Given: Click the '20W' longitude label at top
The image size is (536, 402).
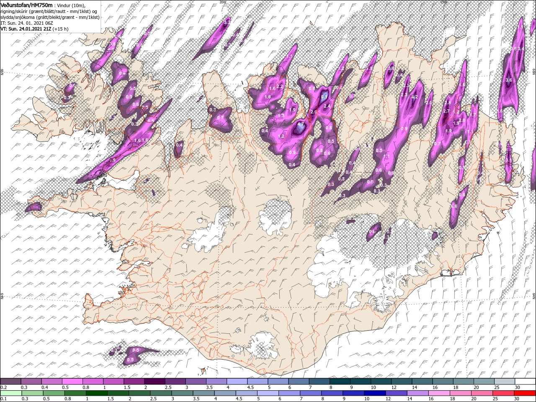Looking at the screenshot, I should (223, 2).
